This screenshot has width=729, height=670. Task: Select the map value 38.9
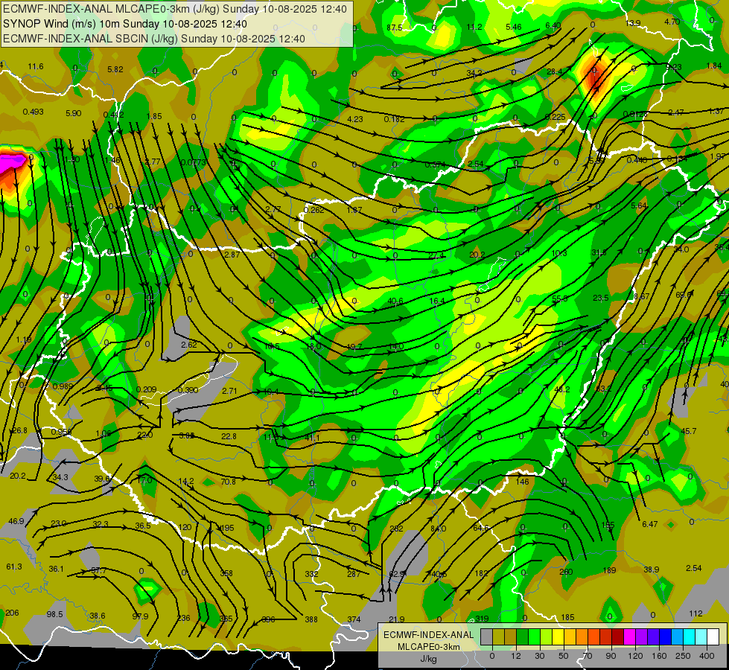coord(652,569)
